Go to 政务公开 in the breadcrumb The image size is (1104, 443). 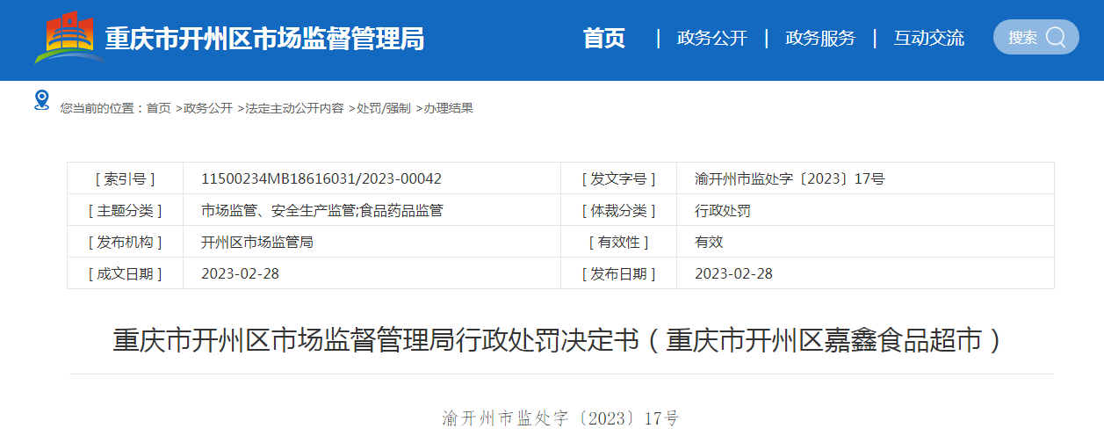tap(208, 108)
